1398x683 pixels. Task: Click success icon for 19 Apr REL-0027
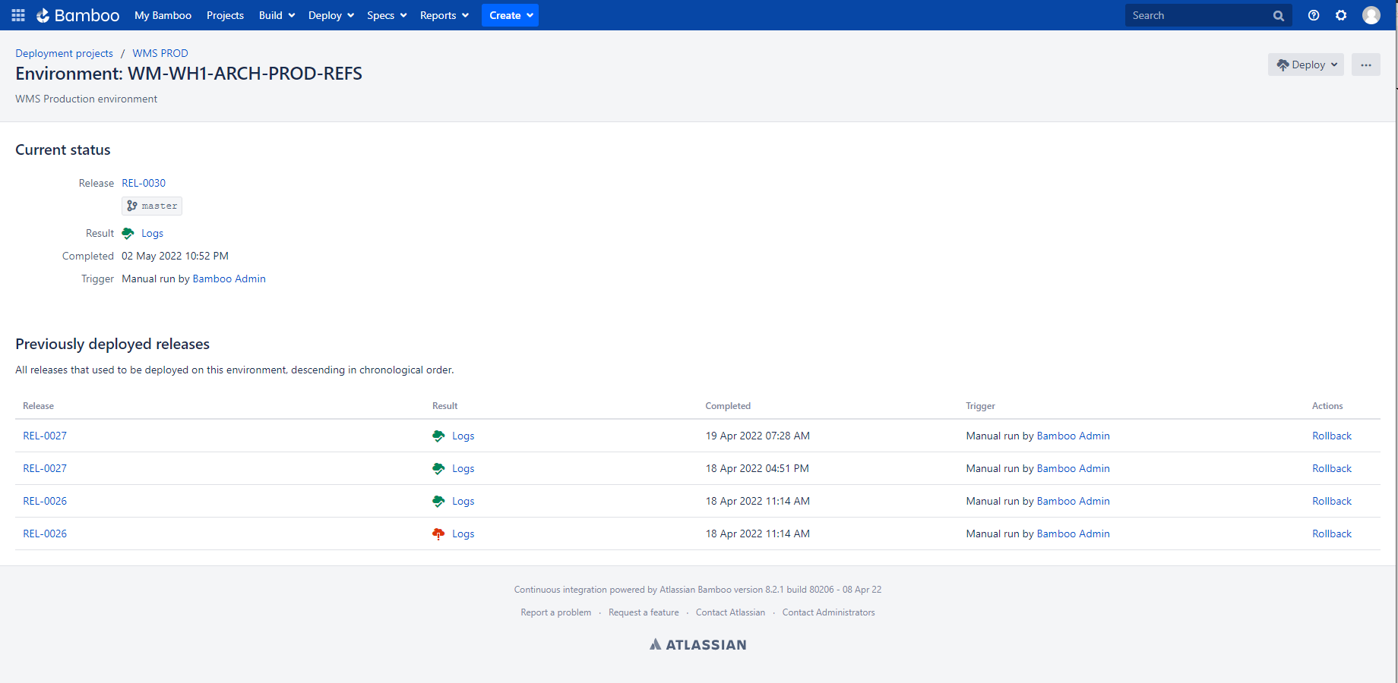438,436
